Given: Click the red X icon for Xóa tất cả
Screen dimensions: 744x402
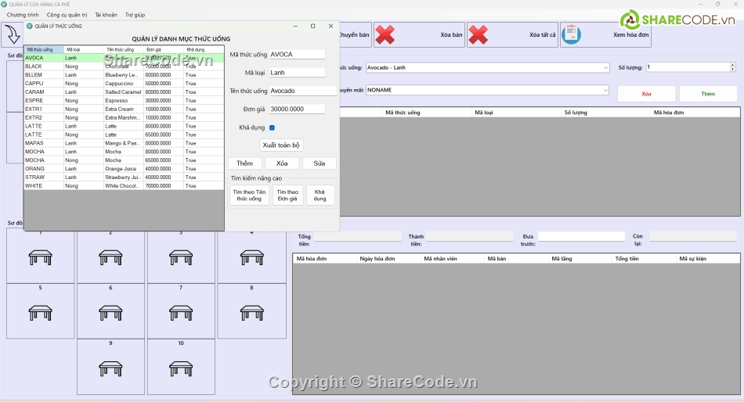Looking at the screenshot, I should pos(478,34).
